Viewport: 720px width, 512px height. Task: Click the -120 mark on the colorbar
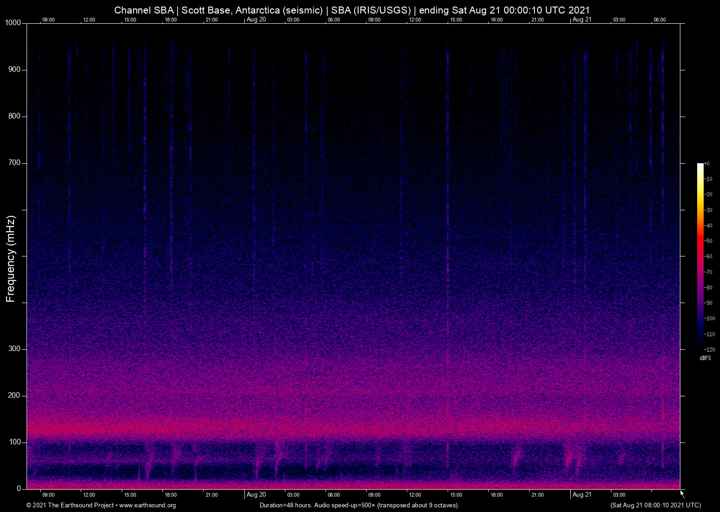coord(708,349)
